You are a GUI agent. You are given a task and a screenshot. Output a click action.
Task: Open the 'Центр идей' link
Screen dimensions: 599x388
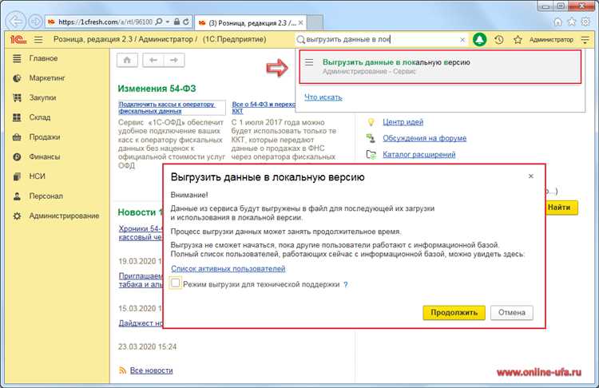(403, 122)
